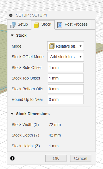This screenshot has height=169, width=103.
Task: Click the Round Up to Nearest field
Action: (x=66, y=99)
